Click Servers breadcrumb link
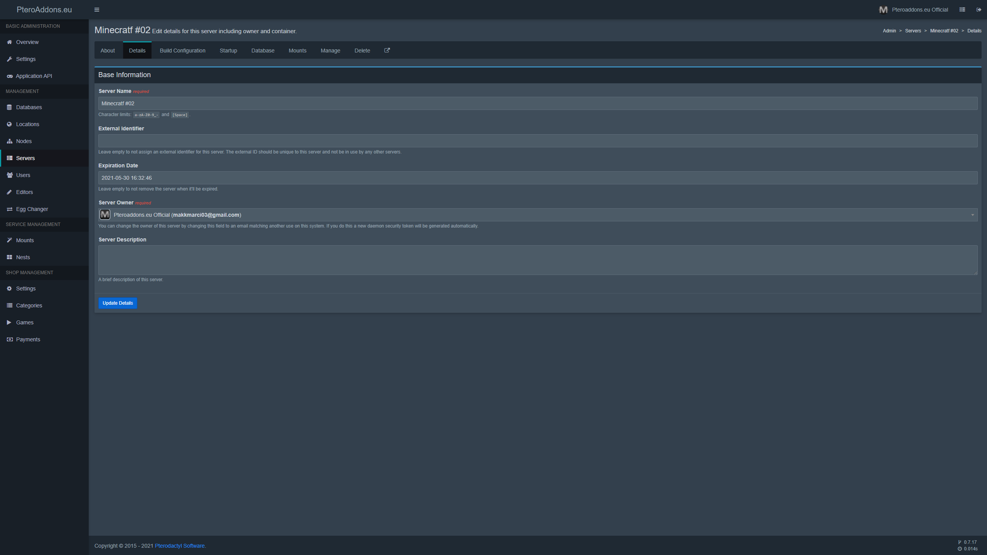Screen dimensions: 987x555 [x=913, y=31]
